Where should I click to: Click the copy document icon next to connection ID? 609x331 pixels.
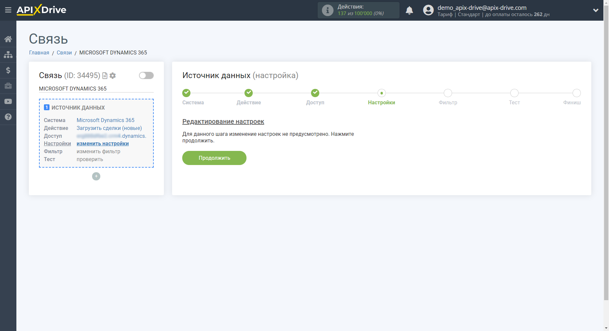point(105,76)
